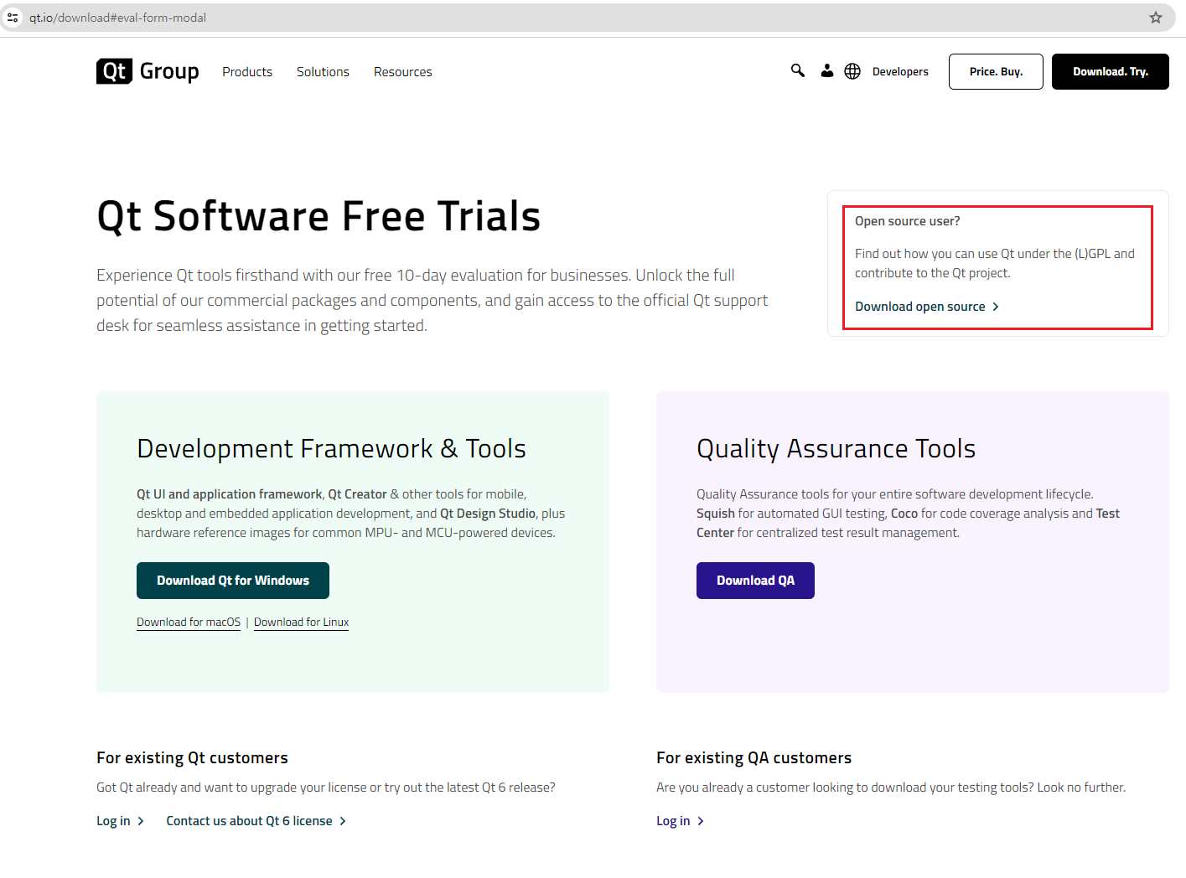This screenshot has height=878, width=1186.
Task: Go to the Developers link
Action: coord(900,72)
